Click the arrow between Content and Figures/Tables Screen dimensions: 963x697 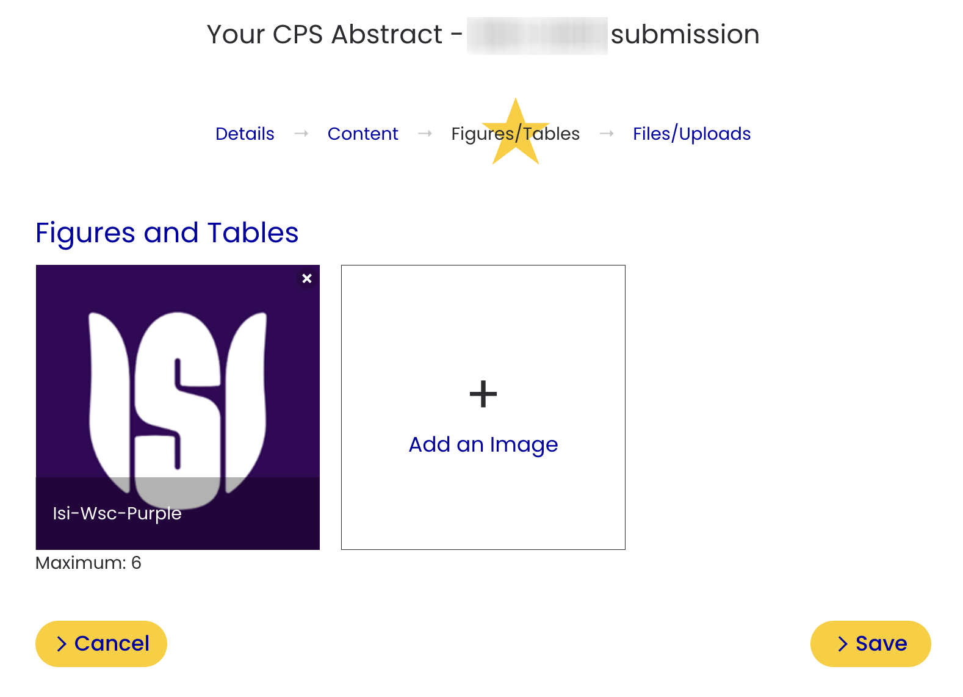(x=425, y=134)
